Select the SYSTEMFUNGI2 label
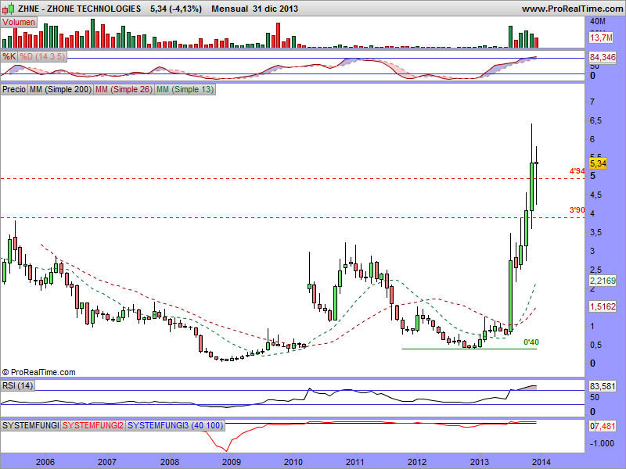 [x=92, y=425]
